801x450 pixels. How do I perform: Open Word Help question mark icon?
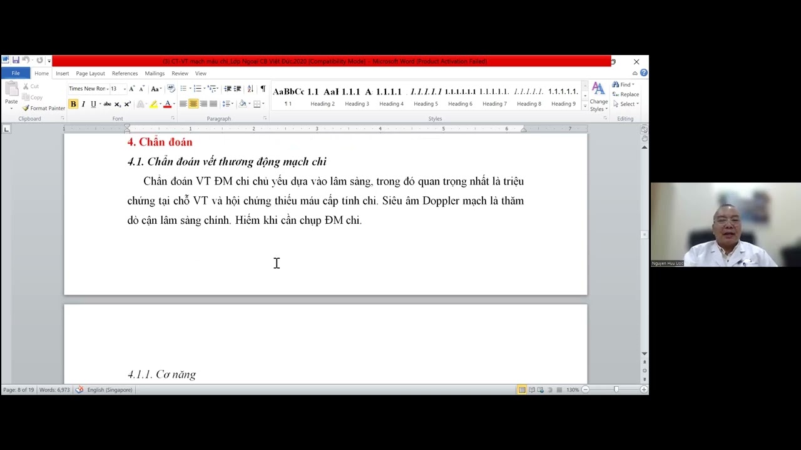coord(644,73)
